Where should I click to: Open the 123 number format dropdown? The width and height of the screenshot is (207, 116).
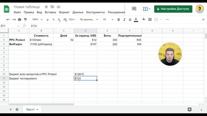coord(71,20)
